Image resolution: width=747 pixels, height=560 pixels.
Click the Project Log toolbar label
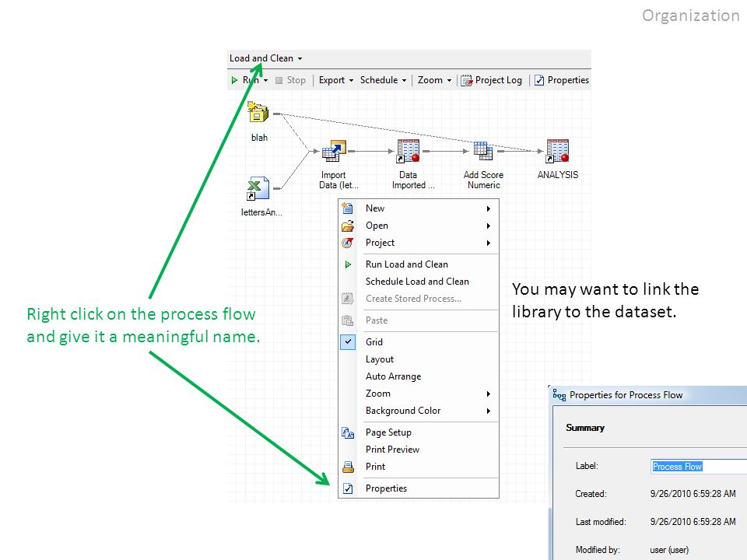click(498, 80)
